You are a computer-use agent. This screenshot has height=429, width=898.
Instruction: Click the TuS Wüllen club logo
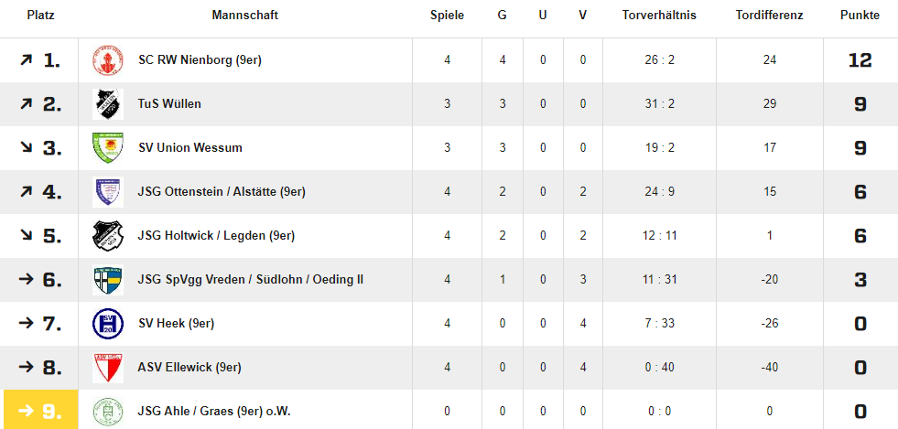coord(108,104)
